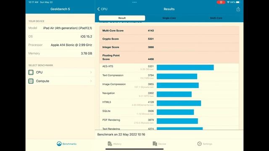The width and height of the screenshot is (269, 151).
Task: Select the SQLite score bar
Action: tap(175, 112)
